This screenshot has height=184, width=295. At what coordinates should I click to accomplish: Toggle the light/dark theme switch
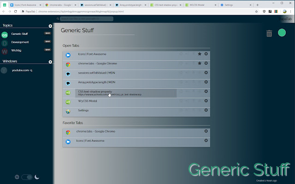pyautogui.click(x=27, y=177)
